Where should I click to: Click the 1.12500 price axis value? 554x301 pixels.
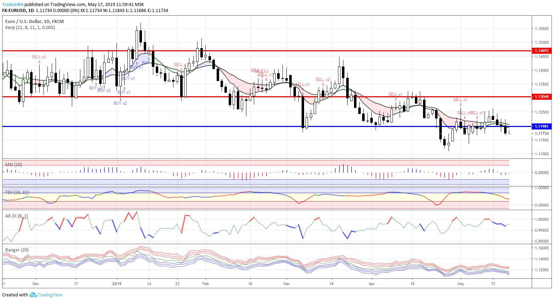[542, 112]
